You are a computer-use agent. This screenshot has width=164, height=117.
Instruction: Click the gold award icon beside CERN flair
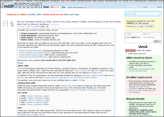47,27
